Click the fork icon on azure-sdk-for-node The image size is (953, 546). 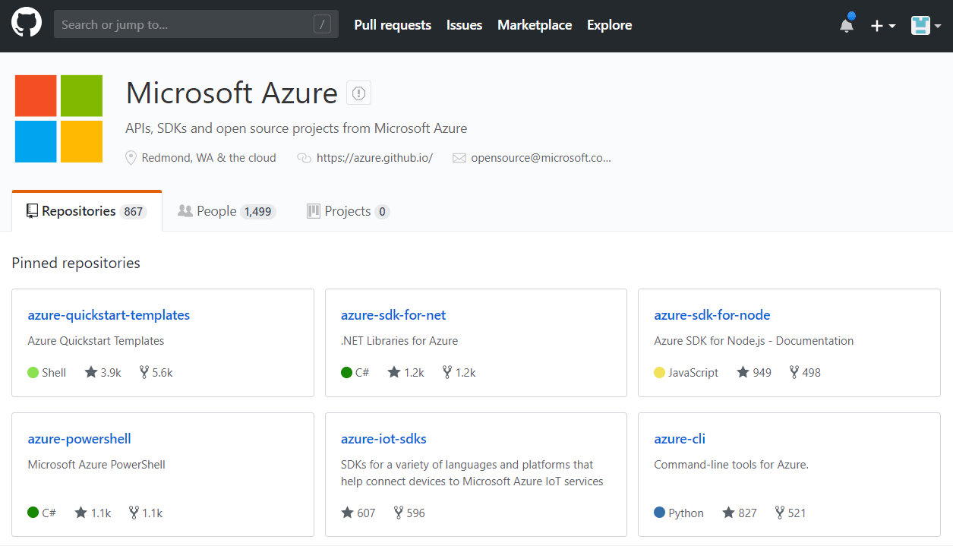pos(794,372)
